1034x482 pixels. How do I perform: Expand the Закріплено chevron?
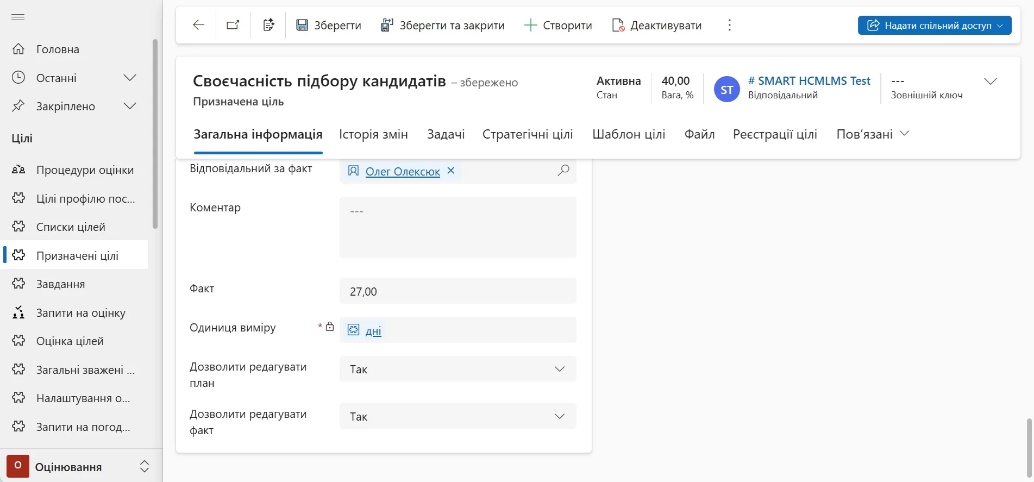click(x=130, y=106)
